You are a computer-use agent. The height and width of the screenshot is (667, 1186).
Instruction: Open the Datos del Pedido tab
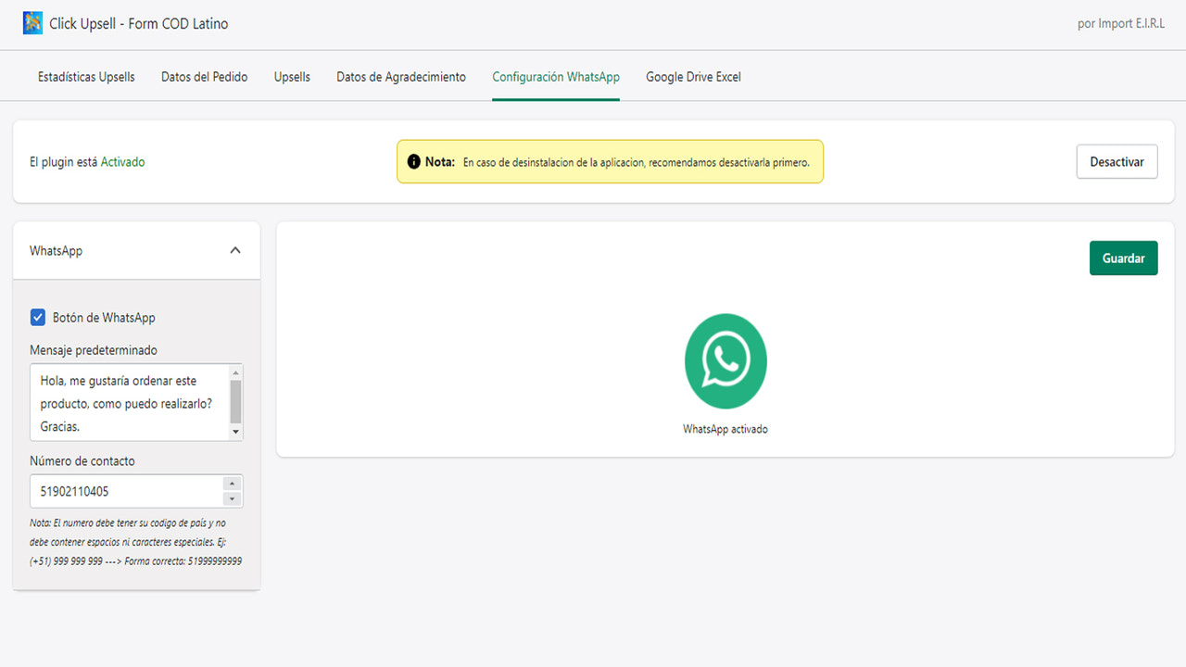point(204,77)
